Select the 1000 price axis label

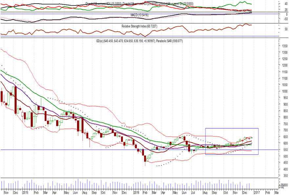pos(284,91)
